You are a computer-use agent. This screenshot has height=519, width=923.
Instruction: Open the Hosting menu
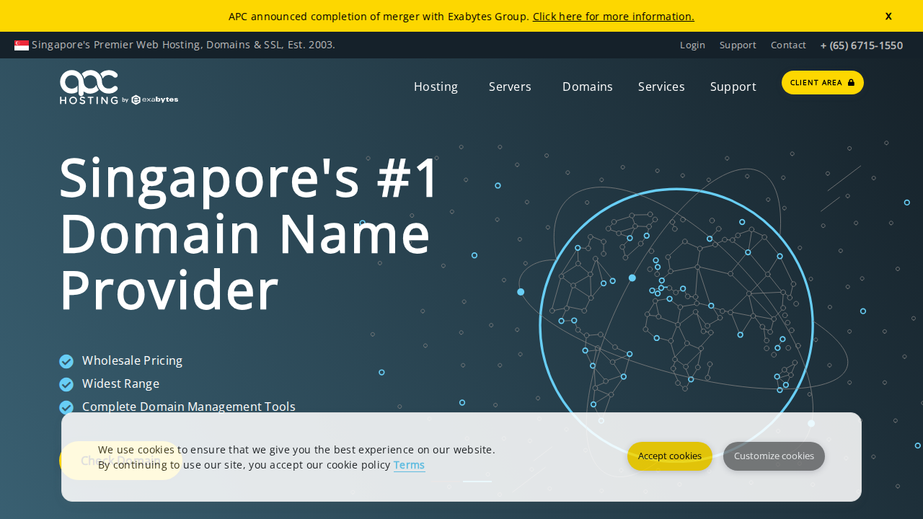pos(436,86)
